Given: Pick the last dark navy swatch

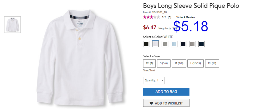Looking at the screenshot, I should [x=201, y=44].
